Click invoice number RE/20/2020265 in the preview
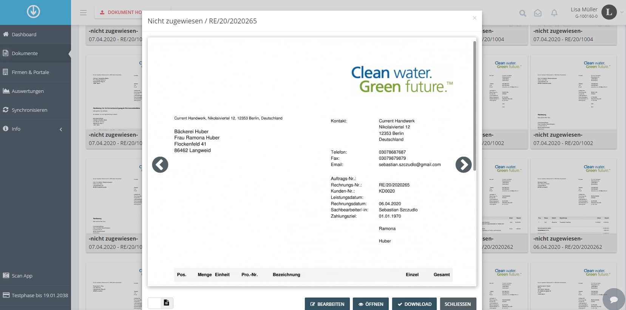 pos(394,185)
